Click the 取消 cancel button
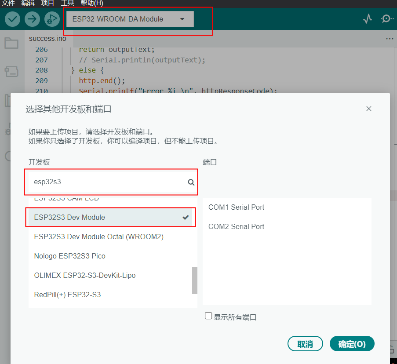The height and width of the screenshot is (364, 397). [x=305, y=344]
